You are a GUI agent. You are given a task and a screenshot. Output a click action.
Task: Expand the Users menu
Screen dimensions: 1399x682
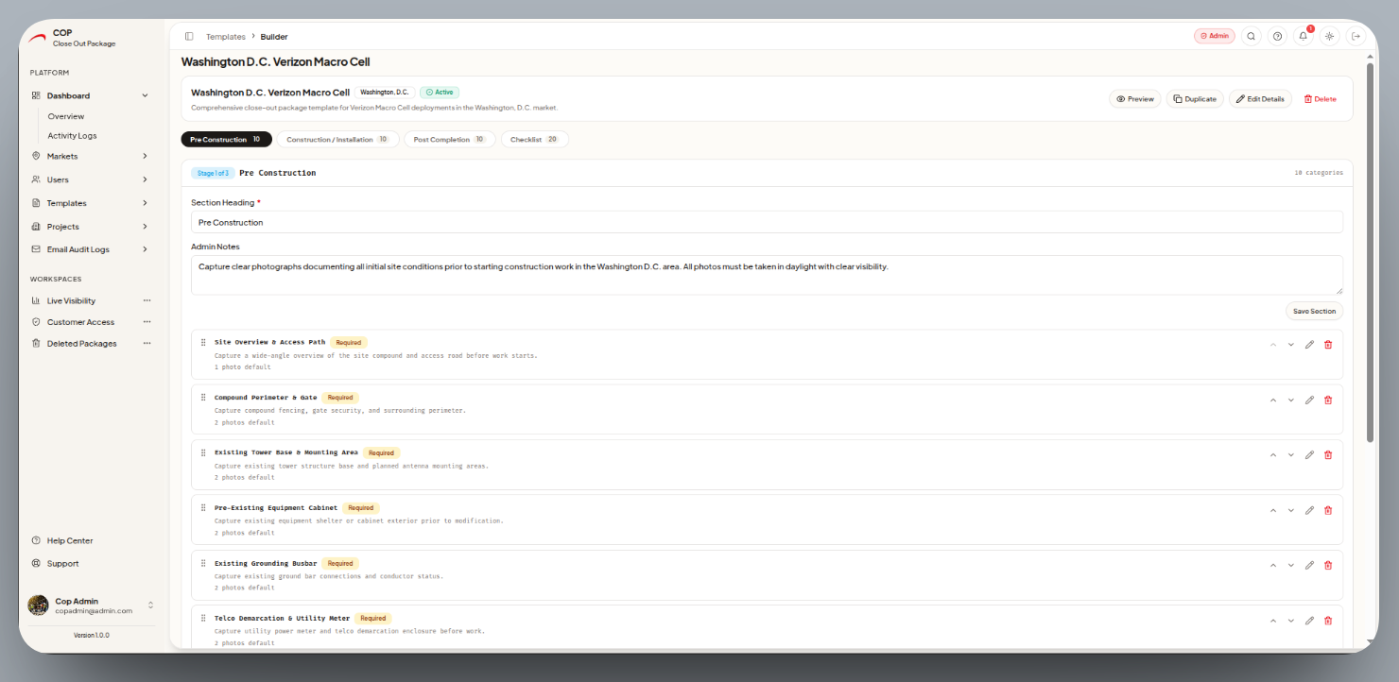145,179
